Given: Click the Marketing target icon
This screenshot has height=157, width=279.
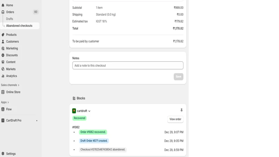Looking at the screenshot, I should point(3,48).
